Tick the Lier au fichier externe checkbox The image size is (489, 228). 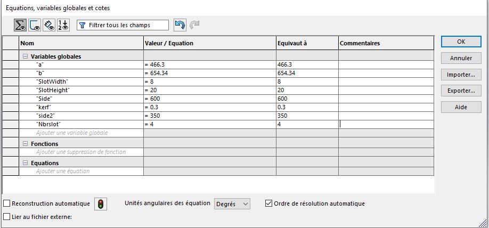tap(7, 217)
